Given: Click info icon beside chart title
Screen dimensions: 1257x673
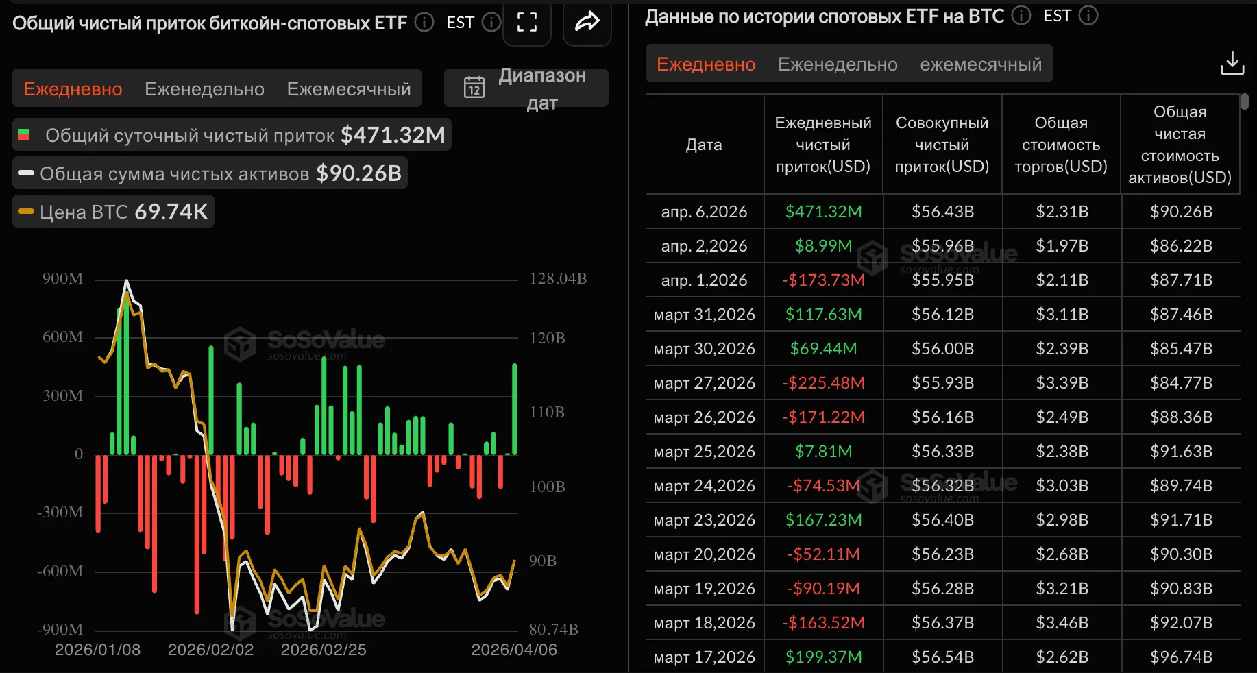Looking at the screenshot, I should (425, 23).
